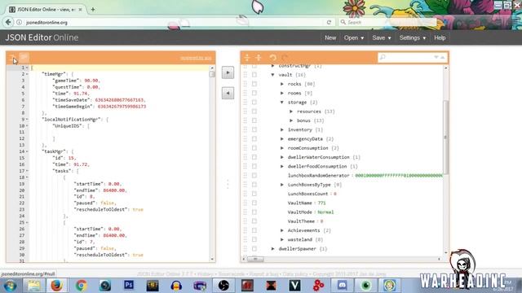Click Windows Start orb
This screenshot has width=522, height=293.
pyautogui.click(x=10, y=286)
